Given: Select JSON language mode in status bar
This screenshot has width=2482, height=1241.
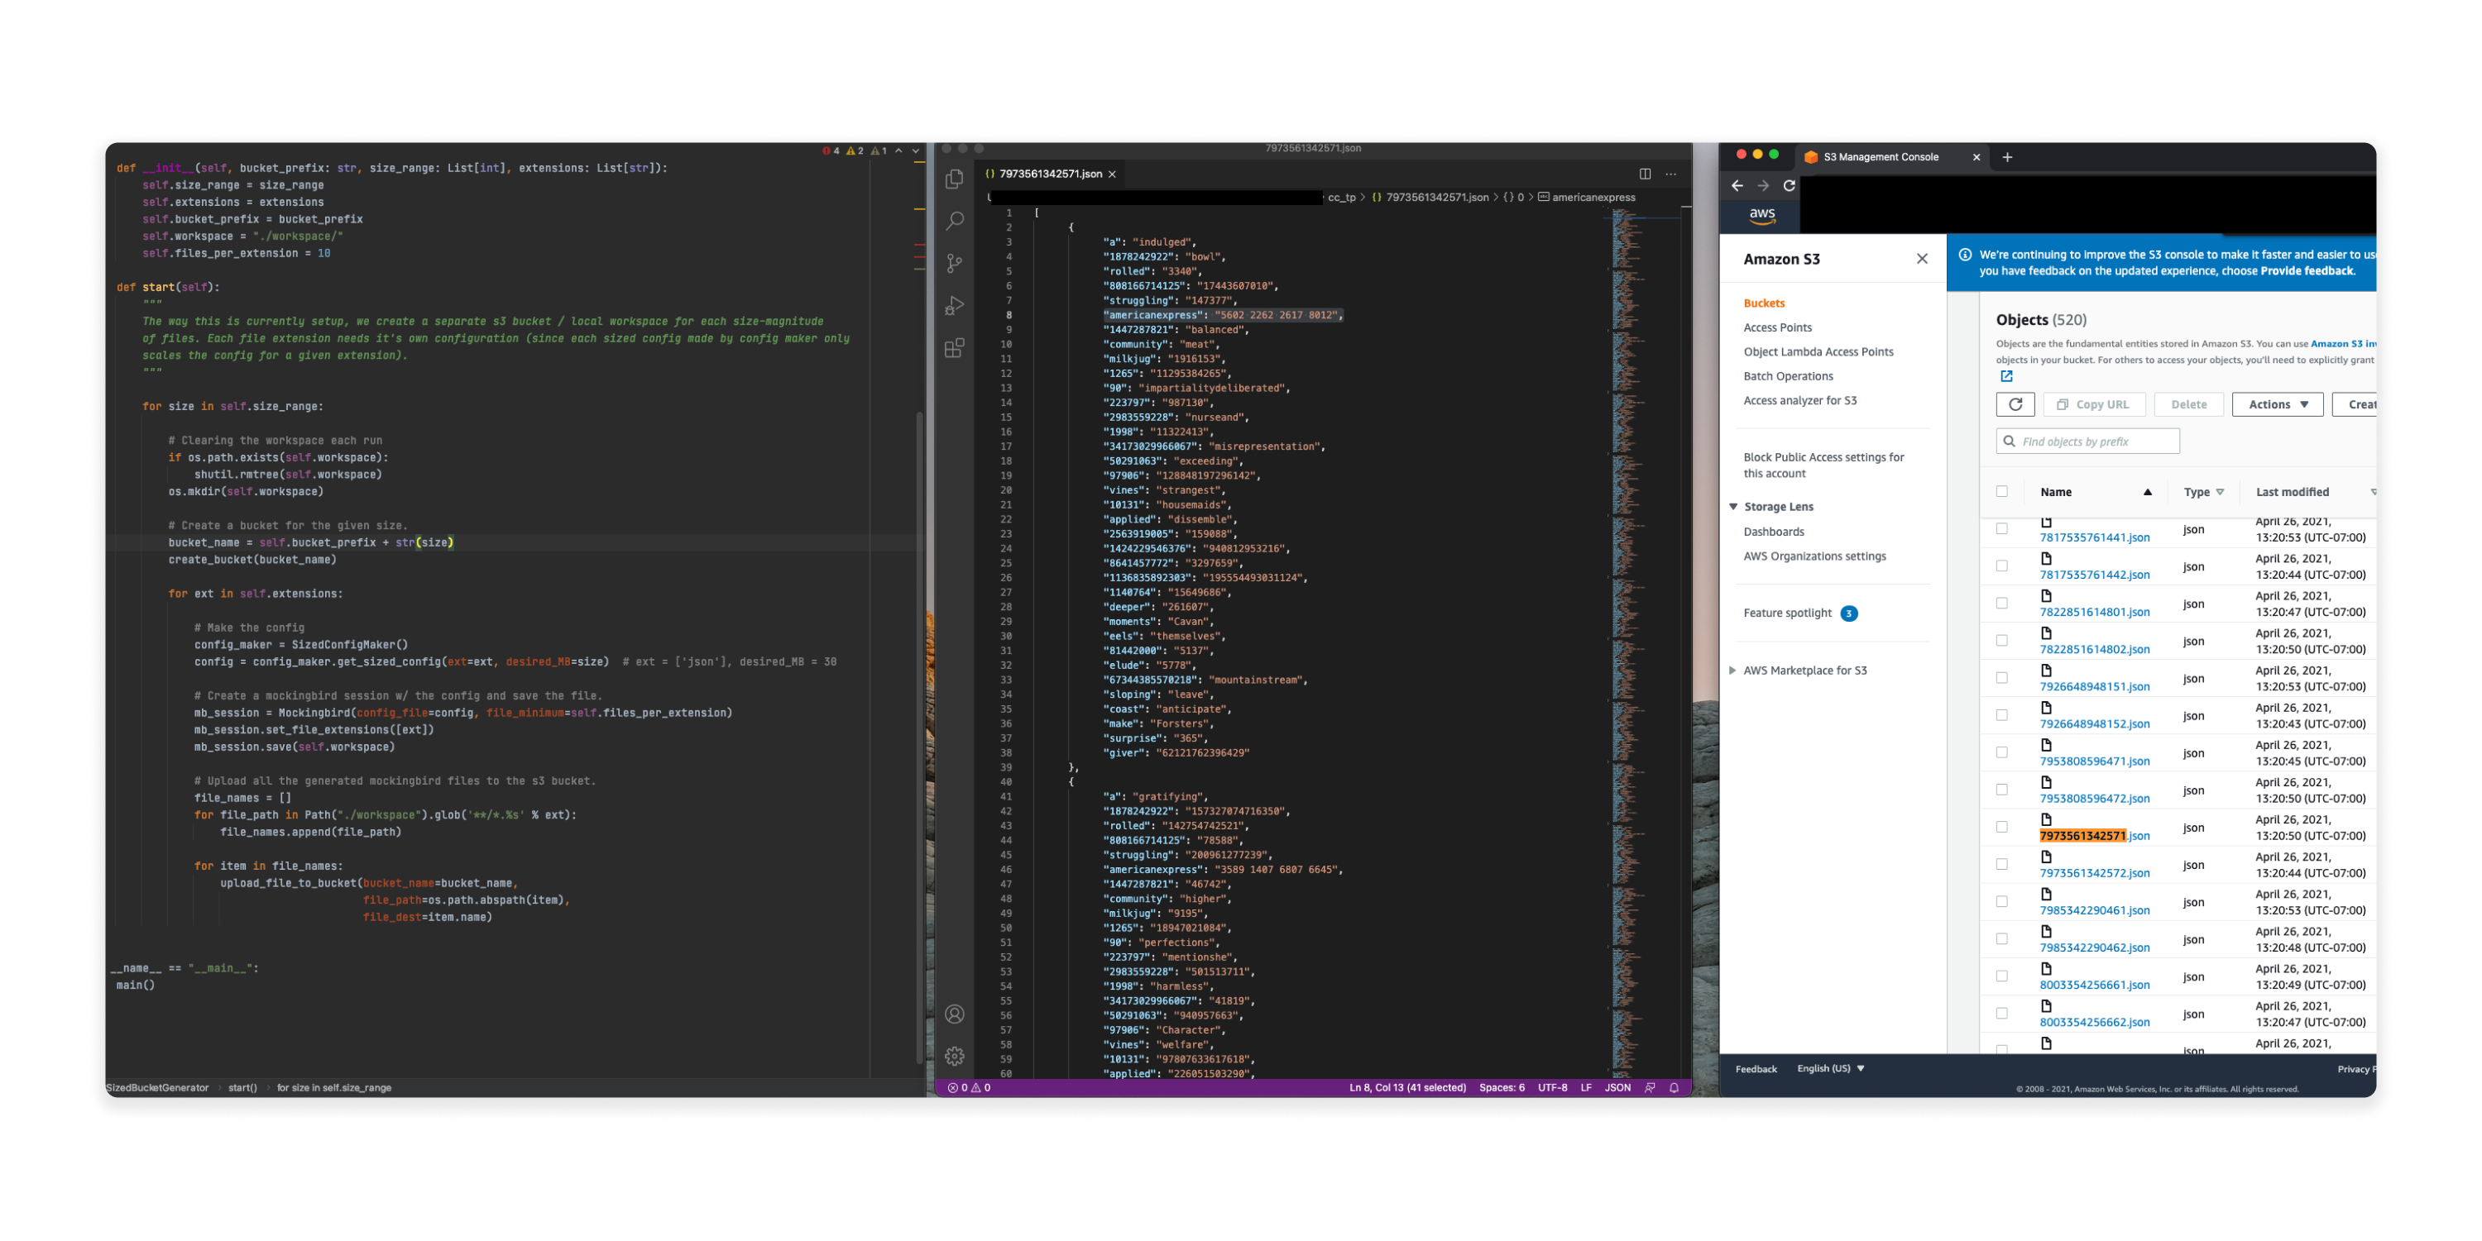Looking at the screenshot, I should pyautogui.click(x=1617, y=1088).
